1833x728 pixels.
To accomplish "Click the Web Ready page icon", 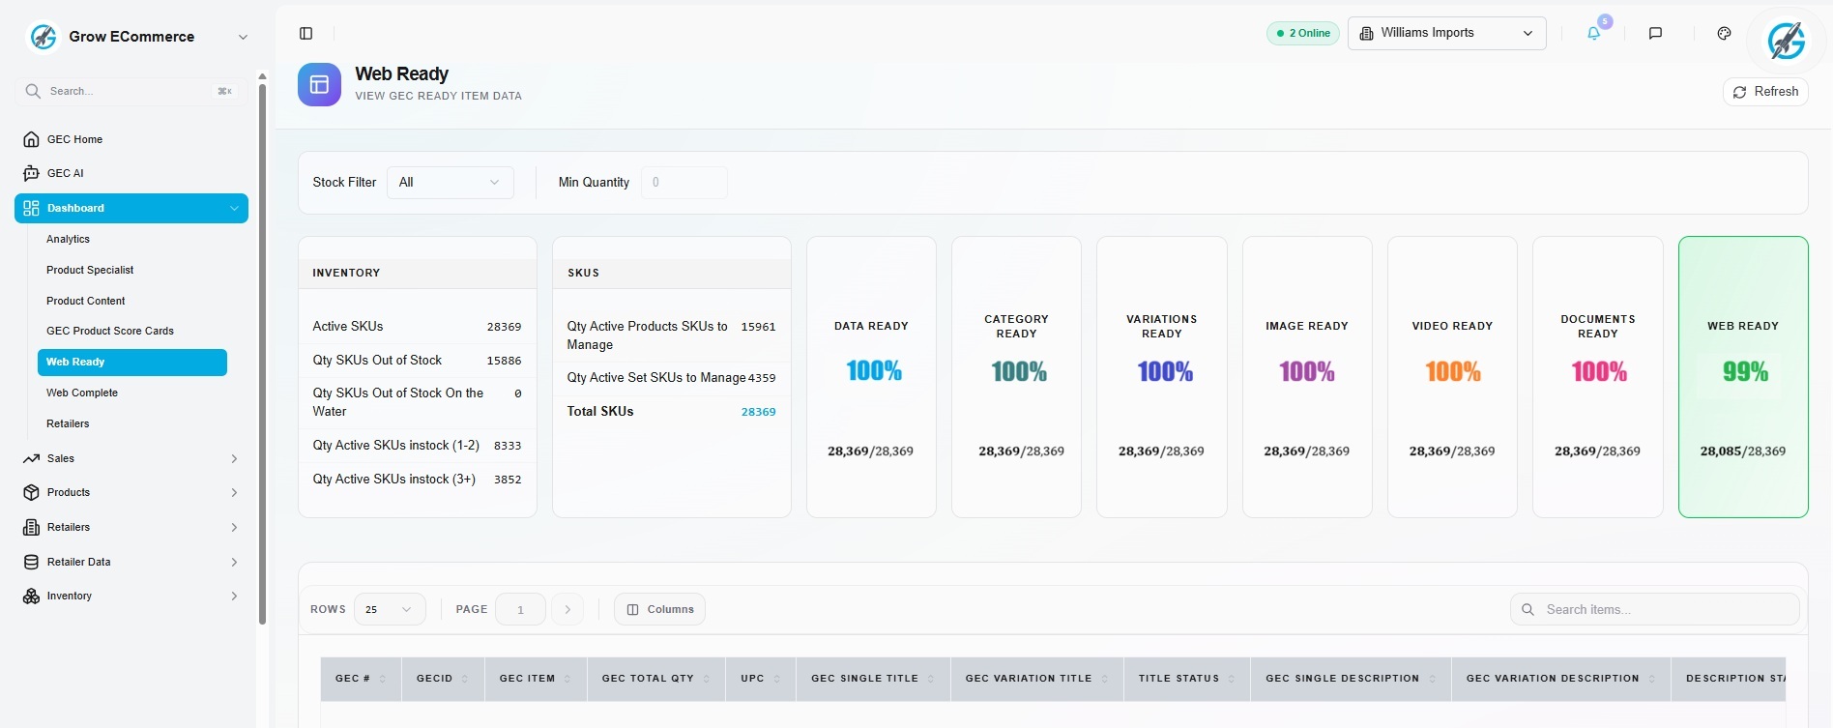I will click(x=319, y=85).
